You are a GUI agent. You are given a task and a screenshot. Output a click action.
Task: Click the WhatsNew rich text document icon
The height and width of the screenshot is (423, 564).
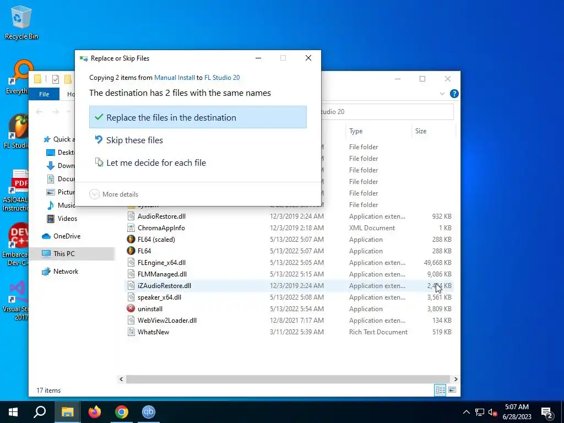(x=131, y=332)
